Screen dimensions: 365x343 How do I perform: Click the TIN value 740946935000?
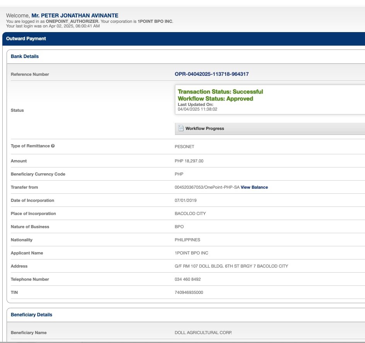(x=189, y=292)
